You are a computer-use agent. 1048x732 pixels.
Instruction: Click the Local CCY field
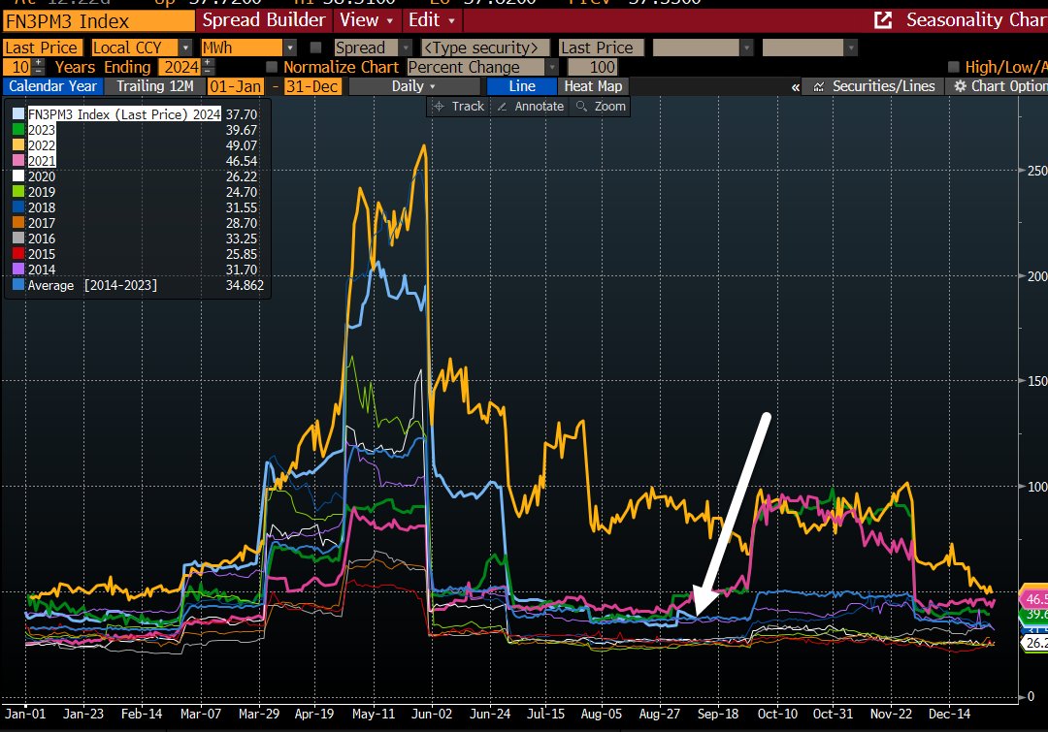pyautogui.click(x=134, y=48)
